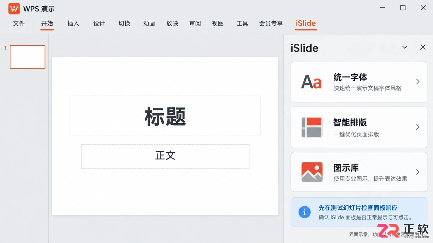Open the 图示库 feature title
The height and width of the screenshot is (243, 433).
pos(346,168)
